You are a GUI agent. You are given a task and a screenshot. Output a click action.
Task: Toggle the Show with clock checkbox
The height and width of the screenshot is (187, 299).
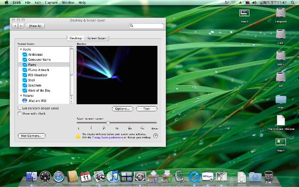[20, 113]
